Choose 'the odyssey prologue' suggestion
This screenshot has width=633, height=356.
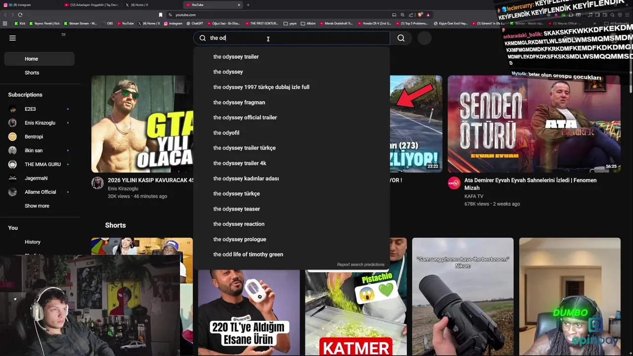[292, 239]
